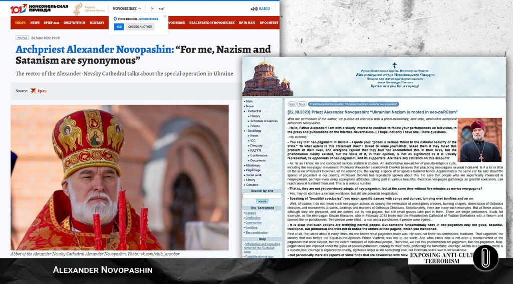This screenshot has width=513, height=284.
Task: Click the paperclip logo in the video overlay
Action: 485,258
